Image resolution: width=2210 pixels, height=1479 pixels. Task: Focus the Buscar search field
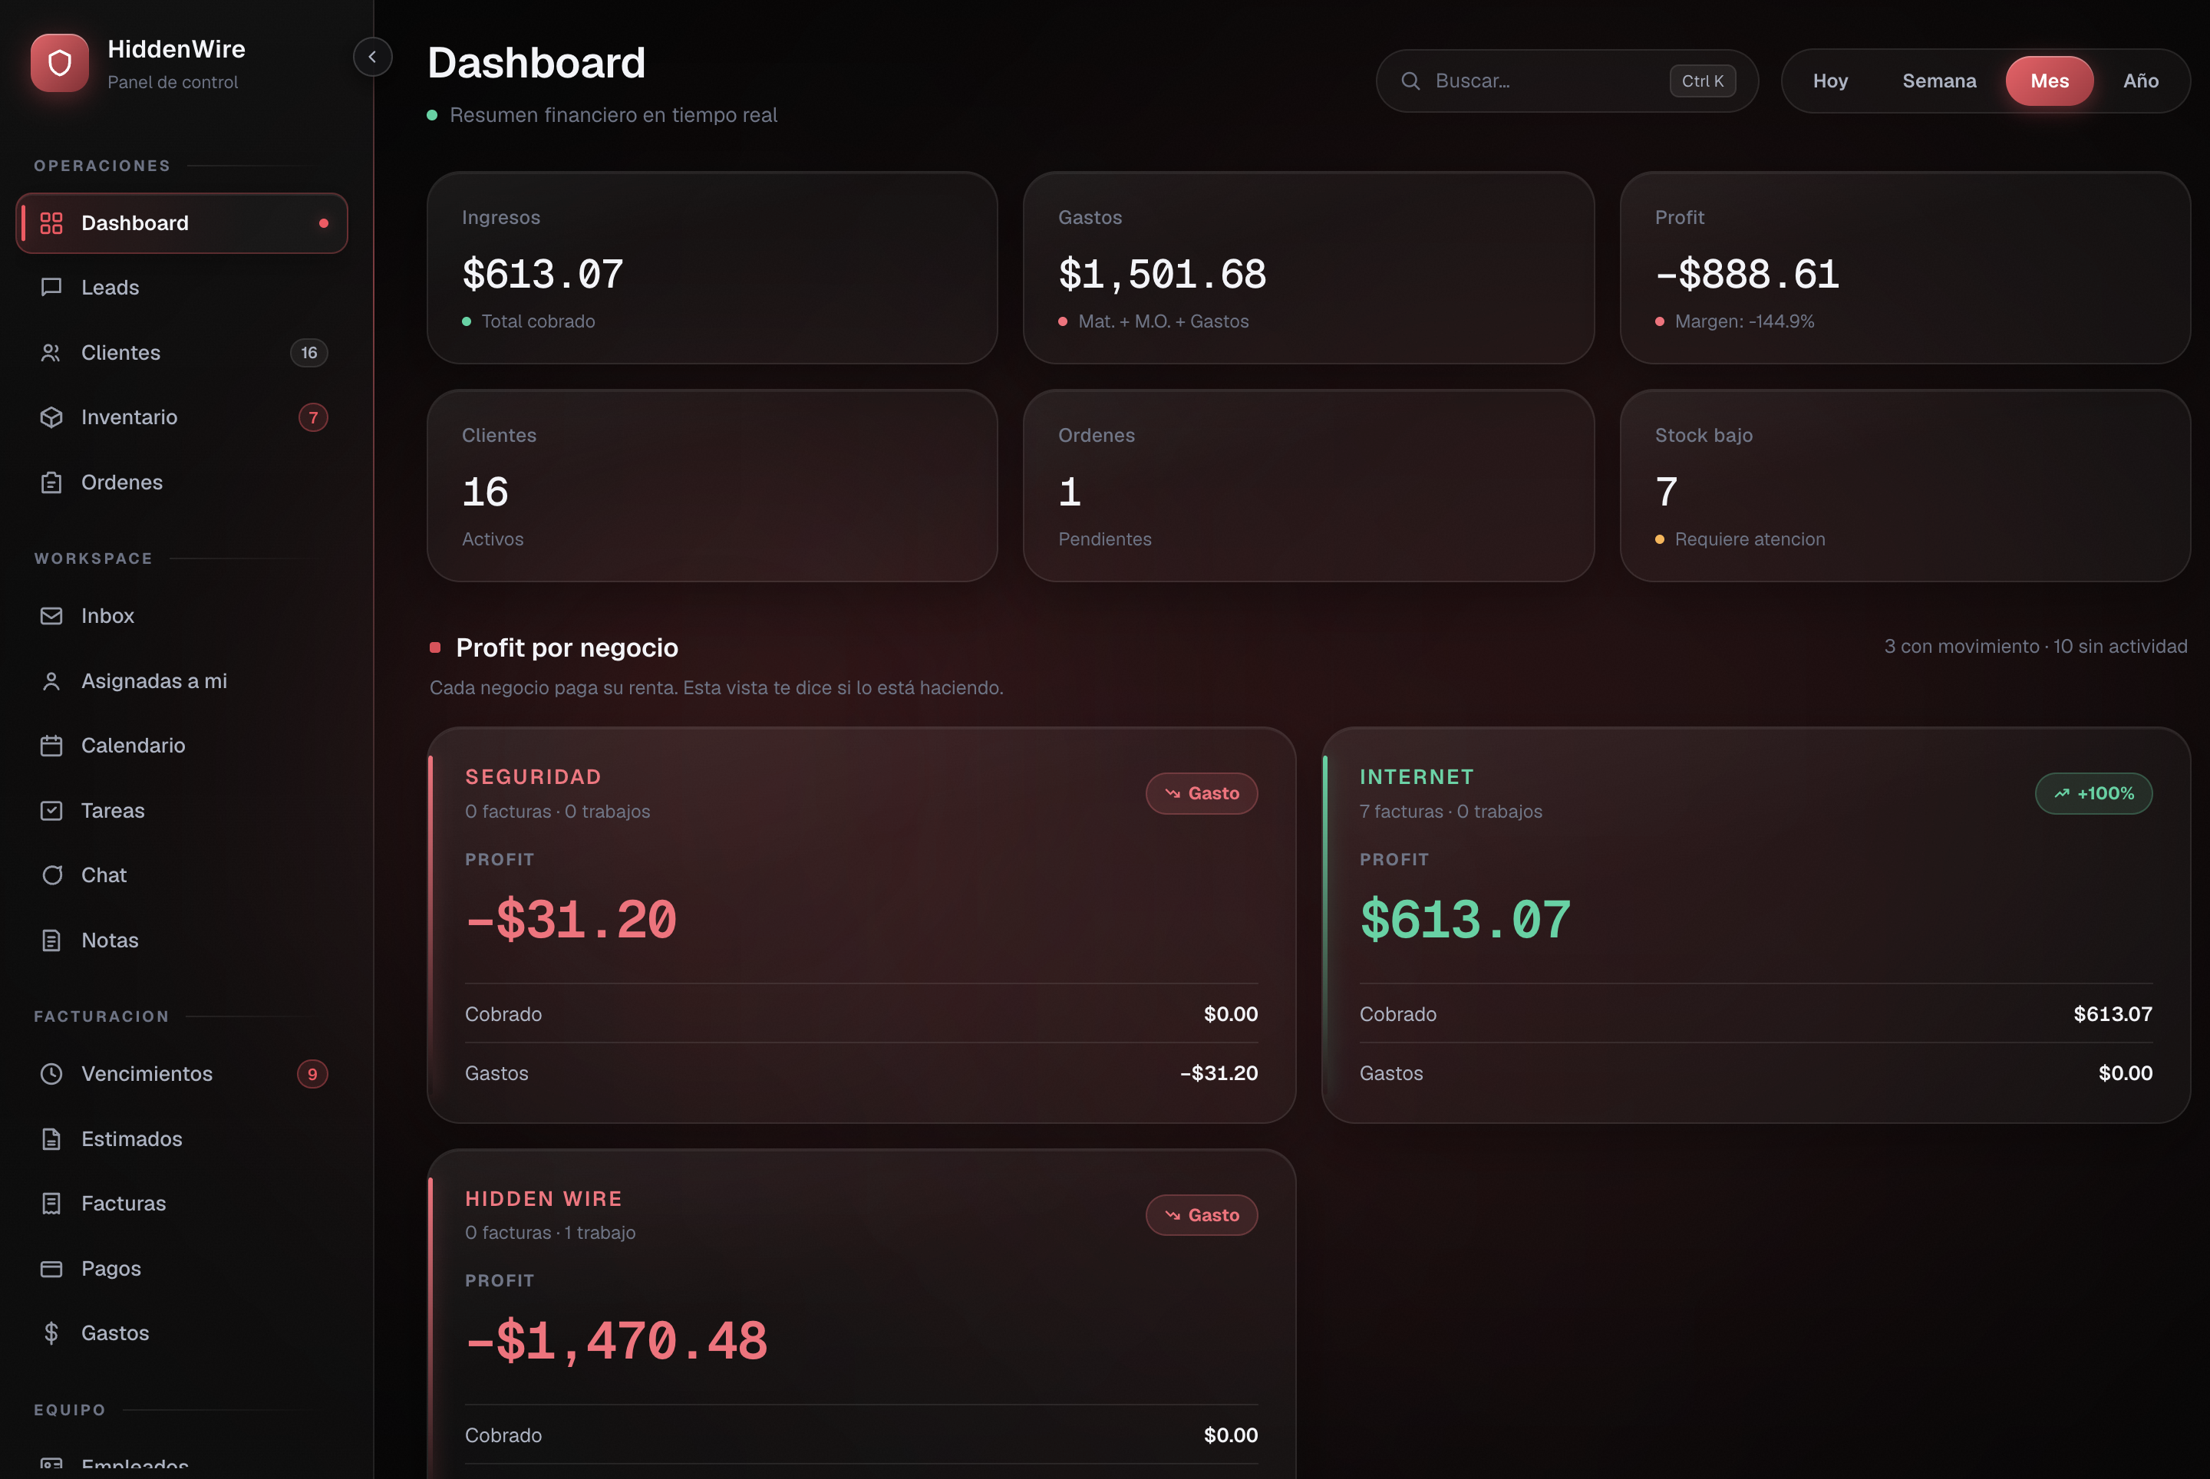coord(1566,81)
